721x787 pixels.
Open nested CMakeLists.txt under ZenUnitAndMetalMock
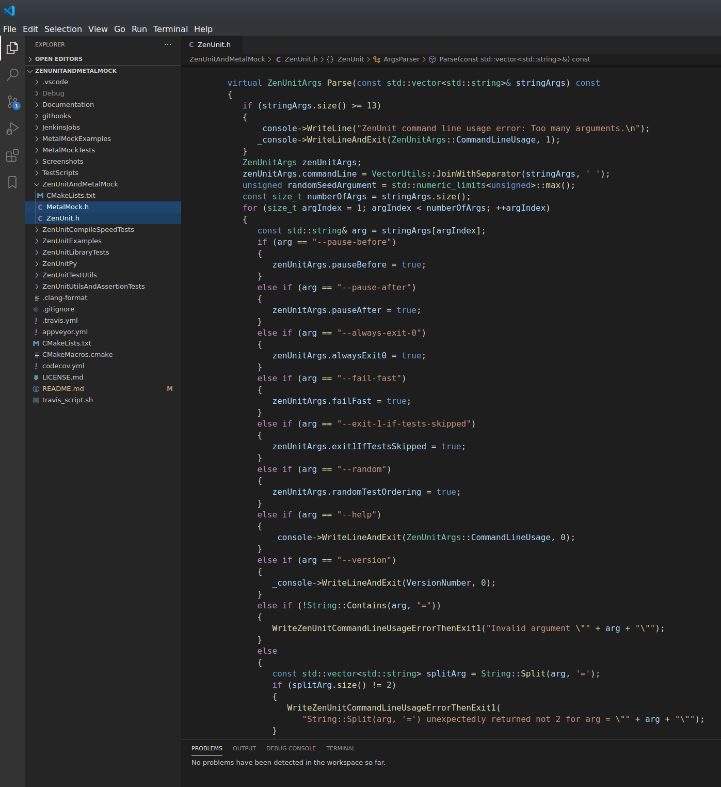pyautogui.click(x=103, y=196)
